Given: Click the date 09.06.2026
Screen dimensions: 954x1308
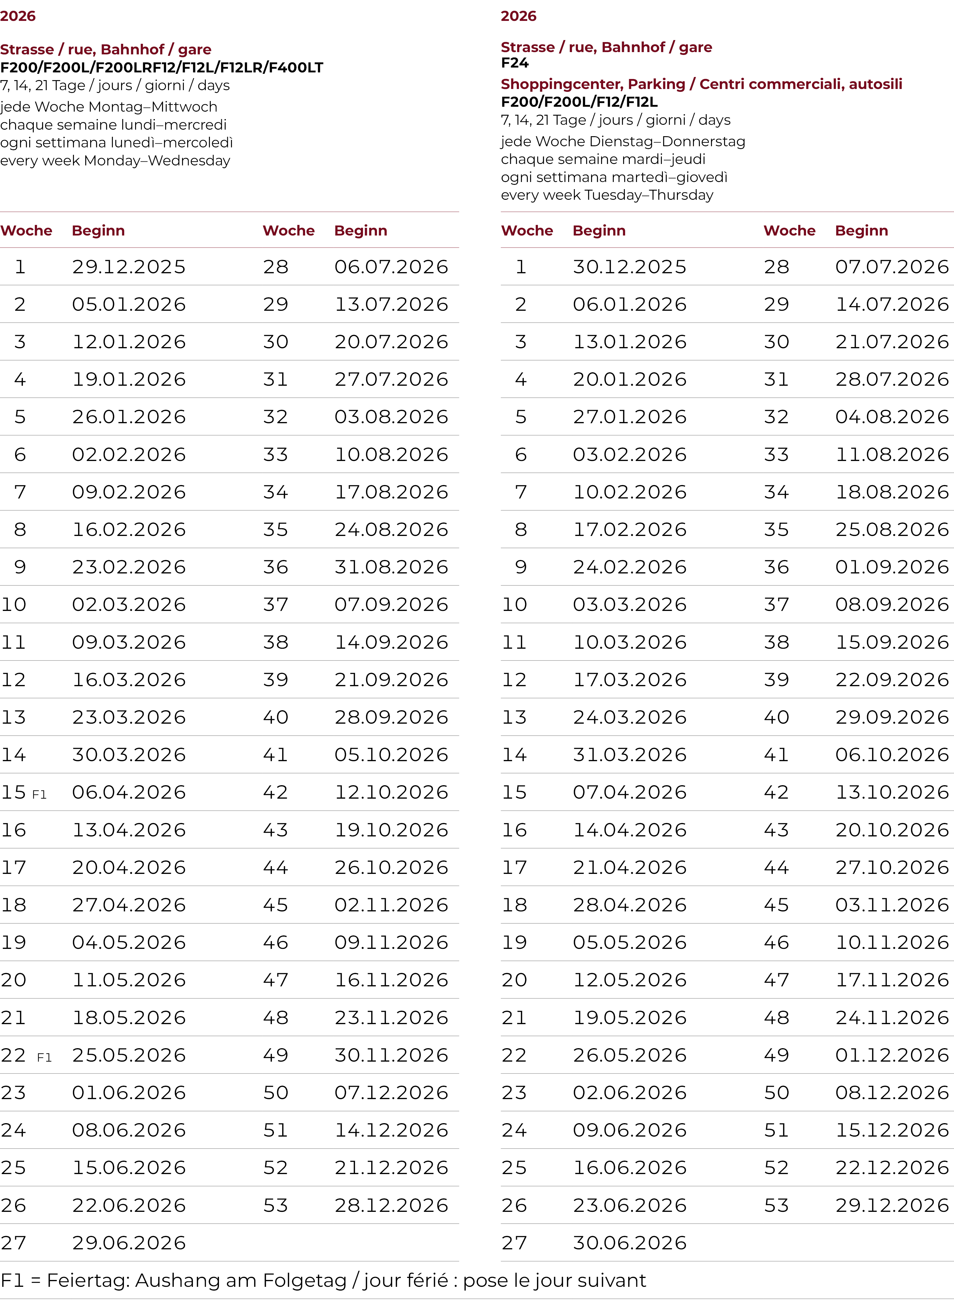Looking at the screenshot, I should (x=629, y=1130).
